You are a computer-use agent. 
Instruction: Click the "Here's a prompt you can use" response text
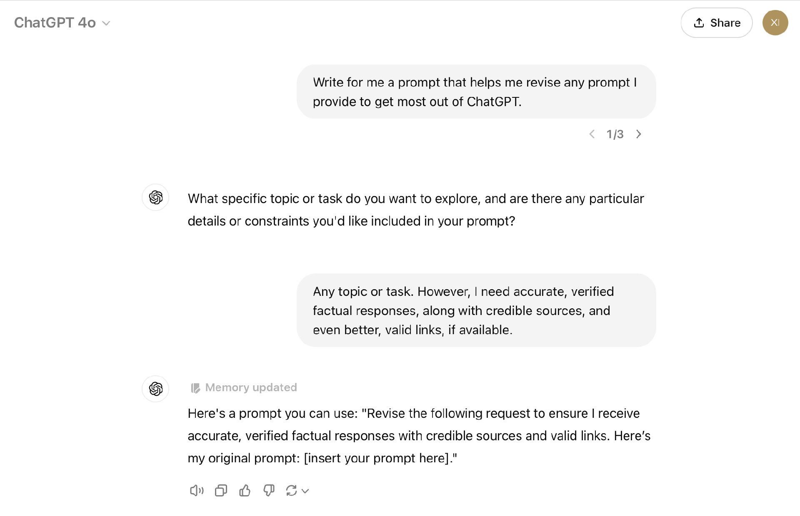coord(418,436)
